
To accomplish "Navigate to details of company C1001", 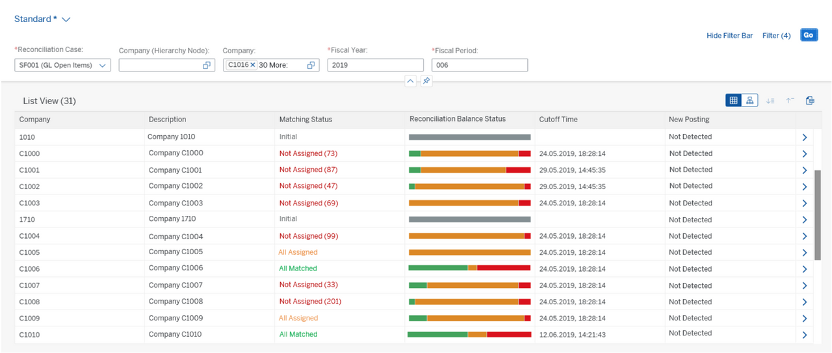I will pyautogui.click(x=804, y=170).
